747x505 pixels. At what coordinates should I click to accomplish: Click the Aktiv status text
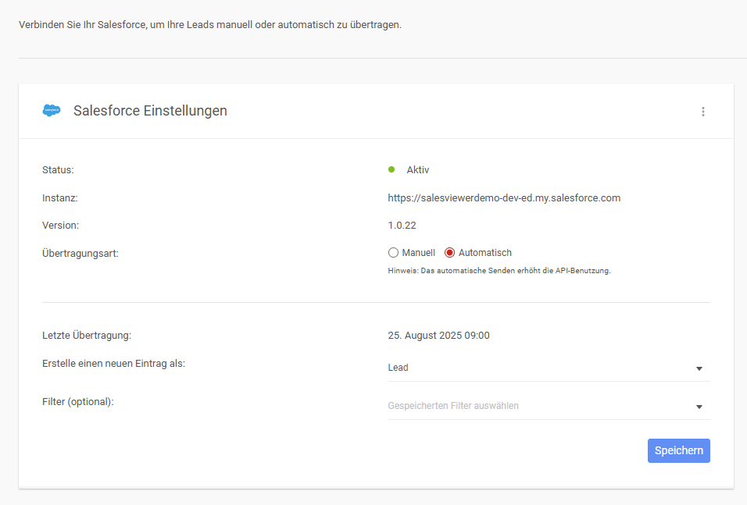(x=418, y=170)
